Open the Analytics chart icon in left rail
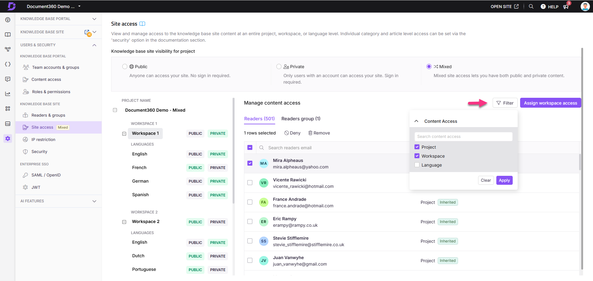The height and width of the screenshot is (281, 593). pos(8,94)
